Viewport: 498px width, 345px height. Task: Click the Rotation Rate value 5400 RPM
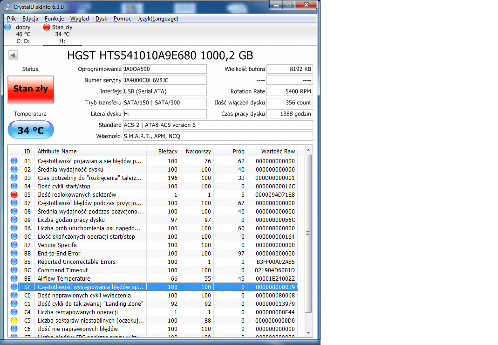click(290, 91)
